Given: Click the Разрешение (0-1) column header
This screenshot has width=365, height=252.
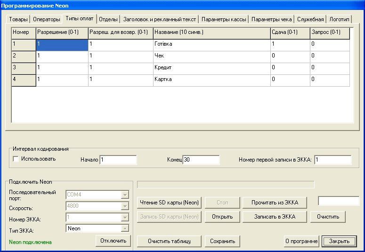Looking at the screenshot, I should pos(62,33).
